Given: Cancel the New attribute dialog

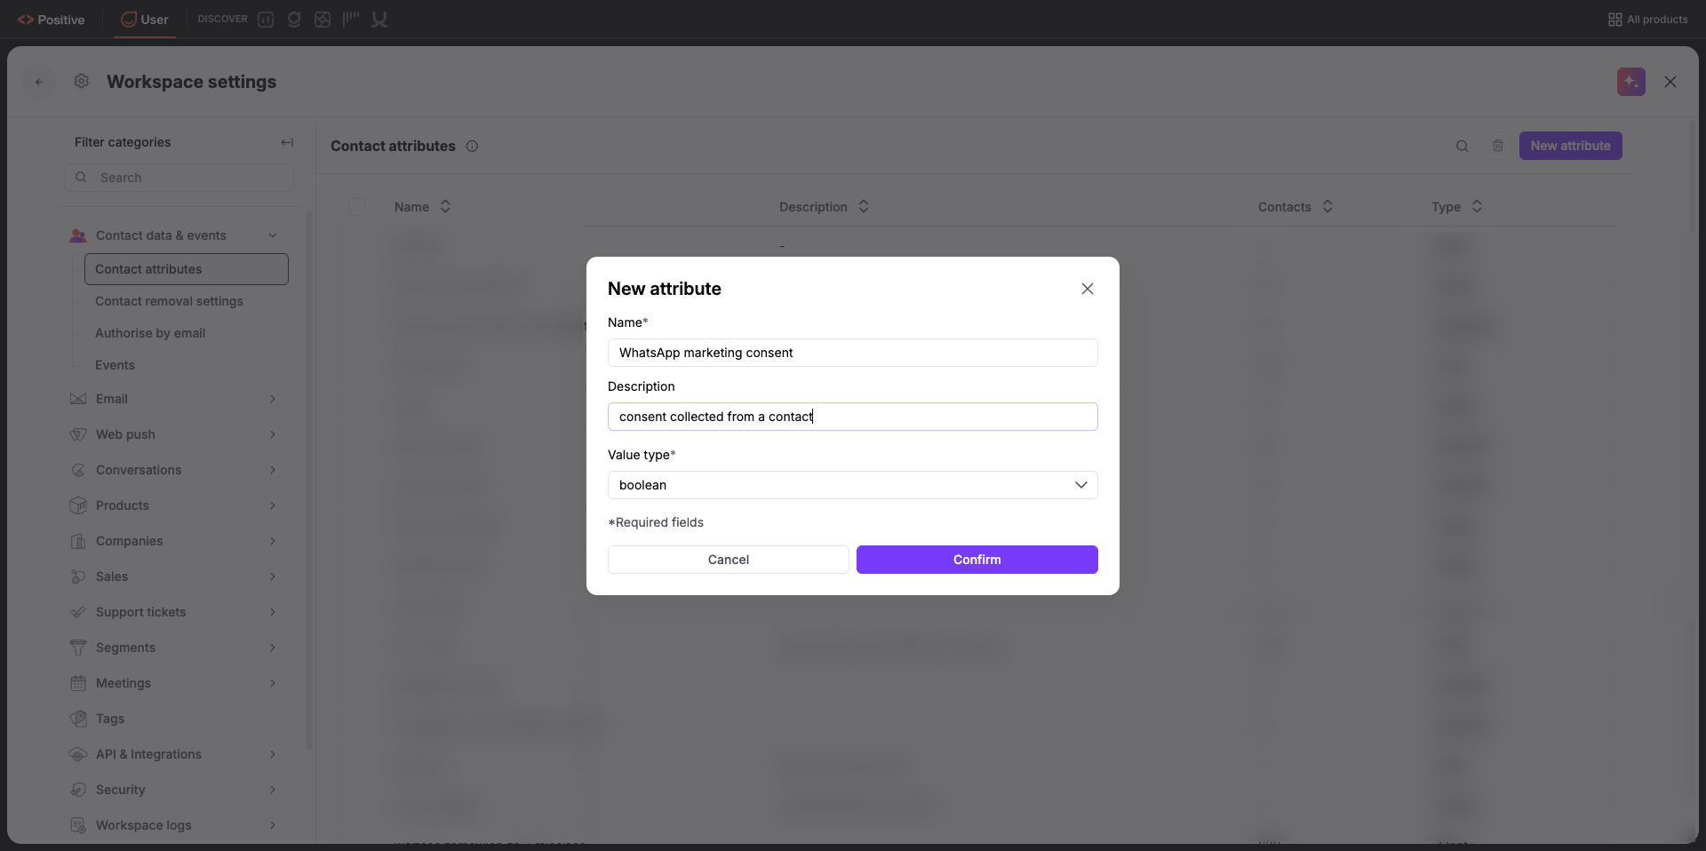Looking at the screenshot, I should point(729,560).
